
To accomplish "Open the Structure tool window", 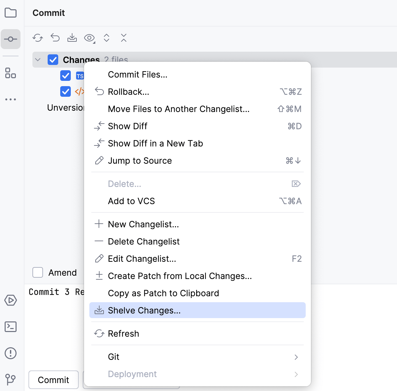I will (x=10, y=73).
